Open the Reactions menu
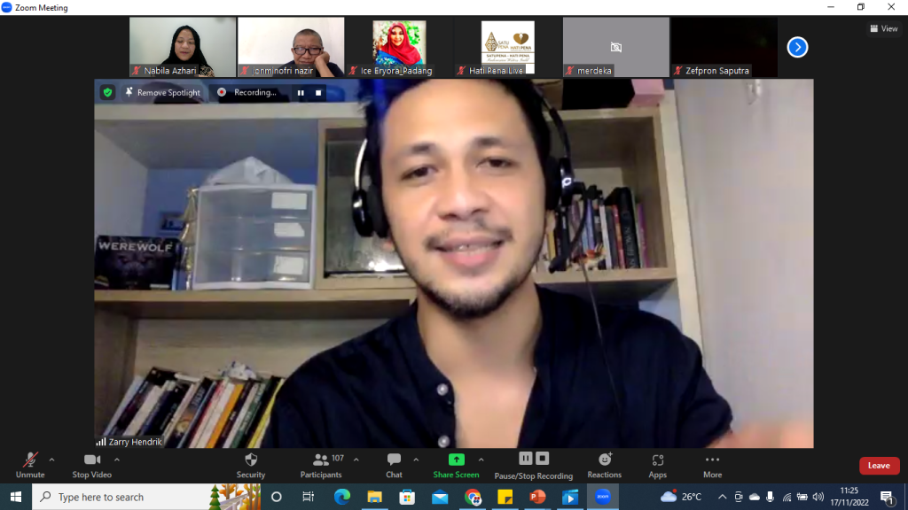Screen dimensions: 908x510 [604, 466]
